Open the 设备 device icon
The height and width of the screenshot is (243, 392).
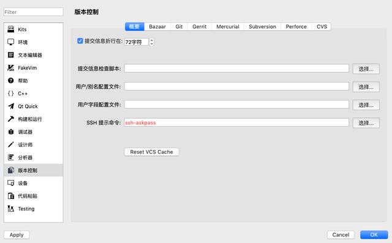[11, 183]
